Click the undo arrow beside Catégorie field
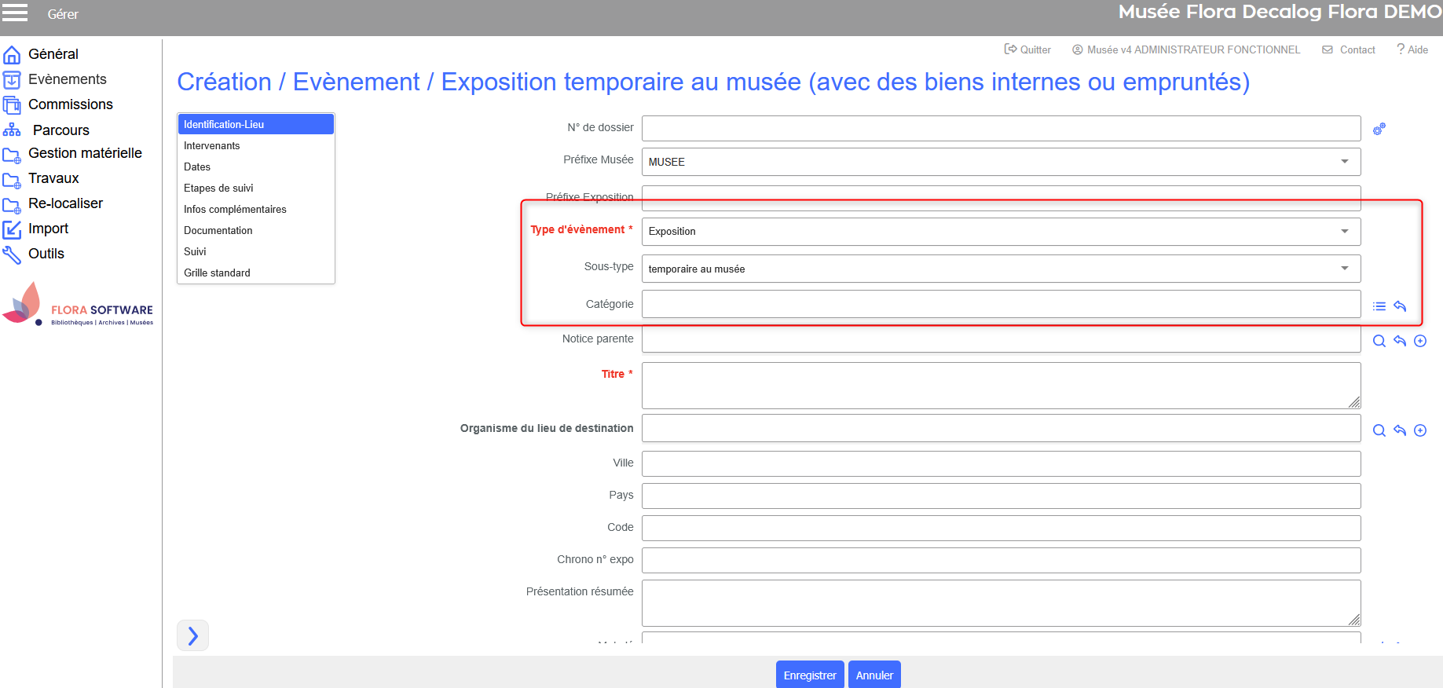This screenshot has height=688, width=1443. (x=1400, y=306)
